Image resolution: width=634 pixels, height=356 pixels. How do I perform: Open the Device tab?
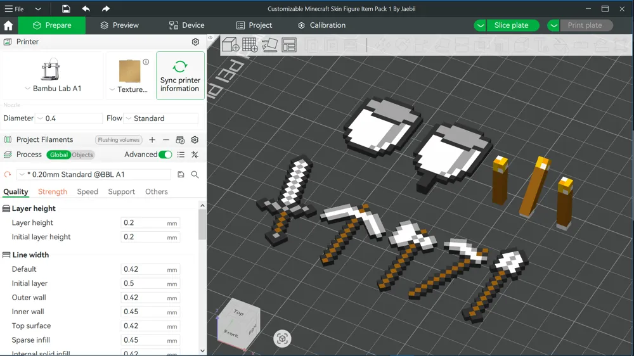[x=186, y=25]
